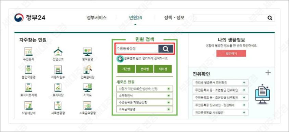
Task: Open the 민원24 menu
Action: point(136,18)
